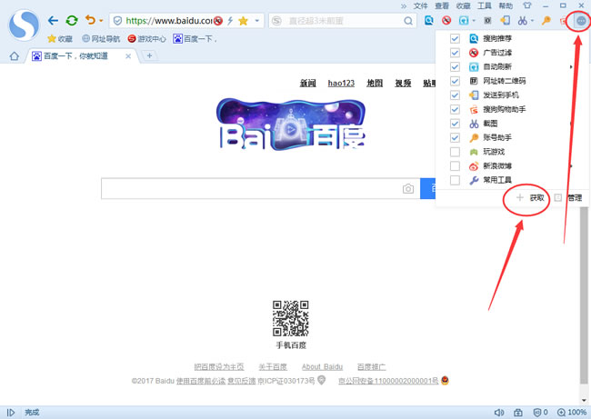Image resolution: width=591 pixels, height=419 pixels.
Task: Click the send-to-phone toolbar icon
Action: pyautogui.click(x=505, y=20)
